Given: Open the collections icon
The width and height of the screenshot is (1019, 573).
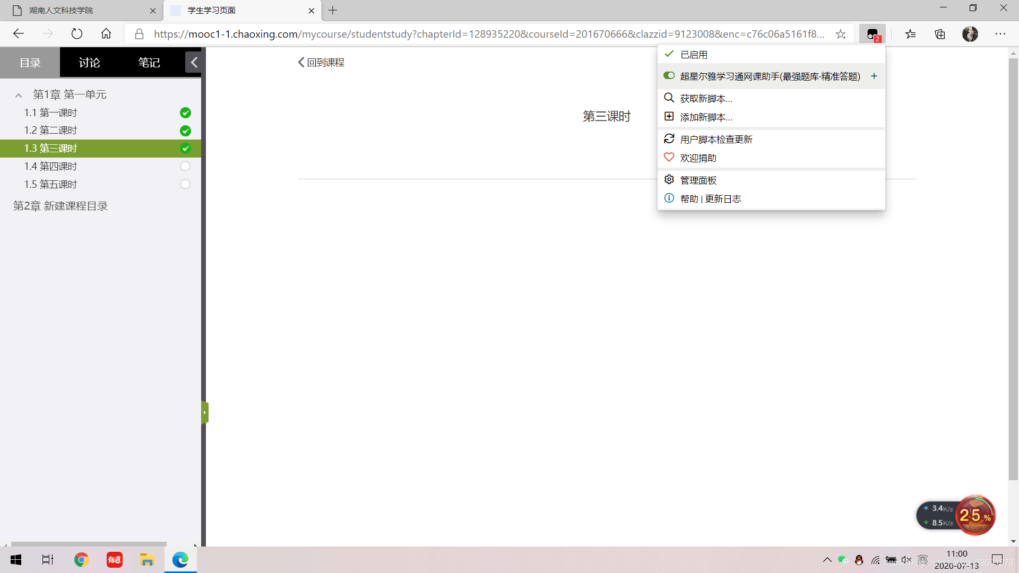Looking at the screenshot, I should point(940,34).
